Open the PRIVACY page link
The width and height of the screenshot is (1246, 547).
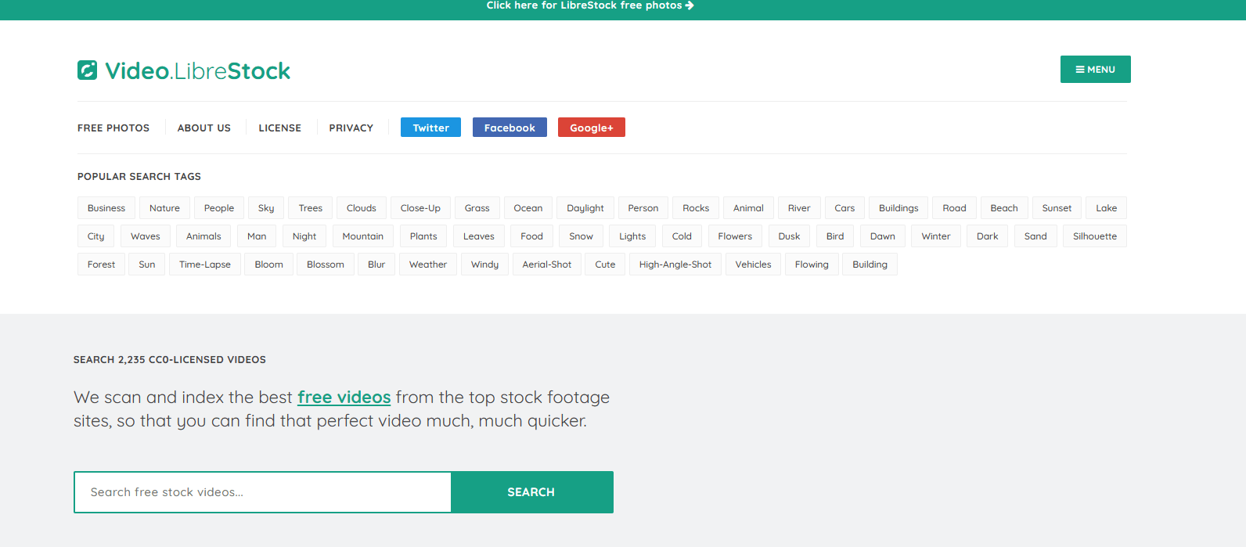coord(351,128)
